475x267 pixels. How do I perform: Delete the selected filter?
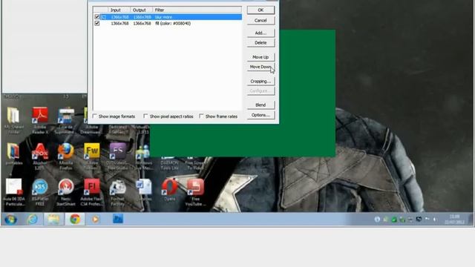coord(261,43)
